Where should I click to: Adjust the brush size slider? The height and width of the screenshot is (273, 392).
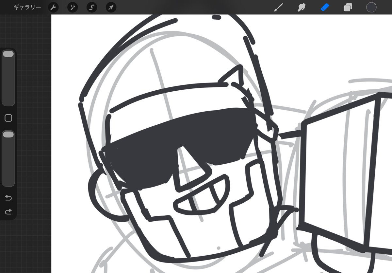pos(8,78)
